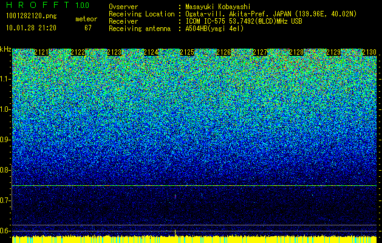Click the 2127 time marker
The image size is (382, 243).
260,52
